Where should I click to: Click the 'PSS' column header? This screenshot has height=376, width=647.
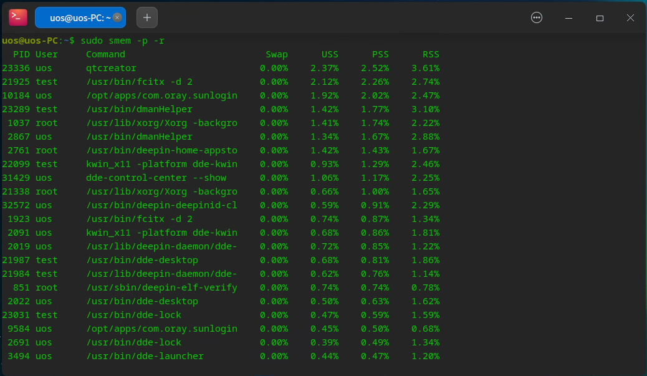(x=380, y=54)
